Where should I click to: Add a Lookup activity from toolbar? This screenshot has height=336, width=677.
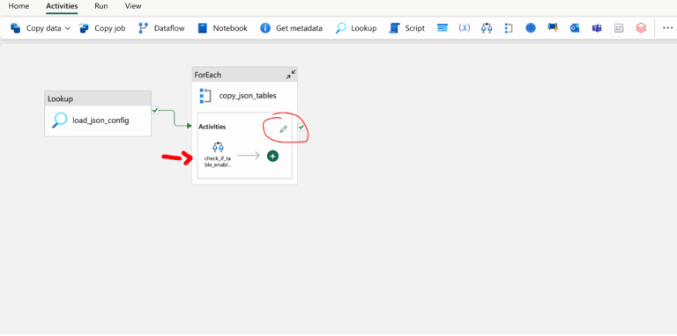click(x=356, y=28)
